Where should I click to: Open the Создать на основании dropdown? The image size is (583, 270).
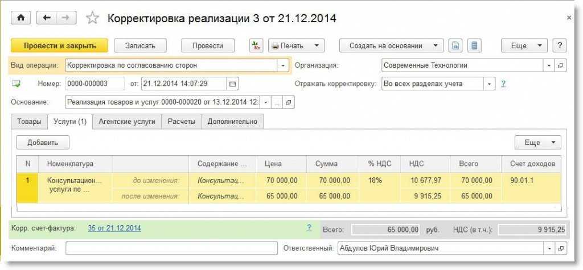point(391,46)
